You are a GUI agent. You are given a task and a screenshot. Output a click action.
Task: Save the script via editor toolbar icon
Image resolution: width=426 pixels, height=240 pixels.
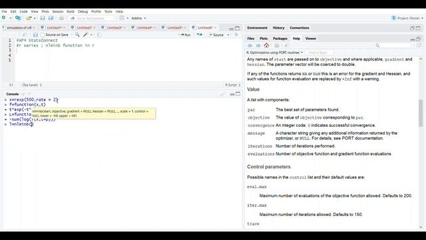35,35
